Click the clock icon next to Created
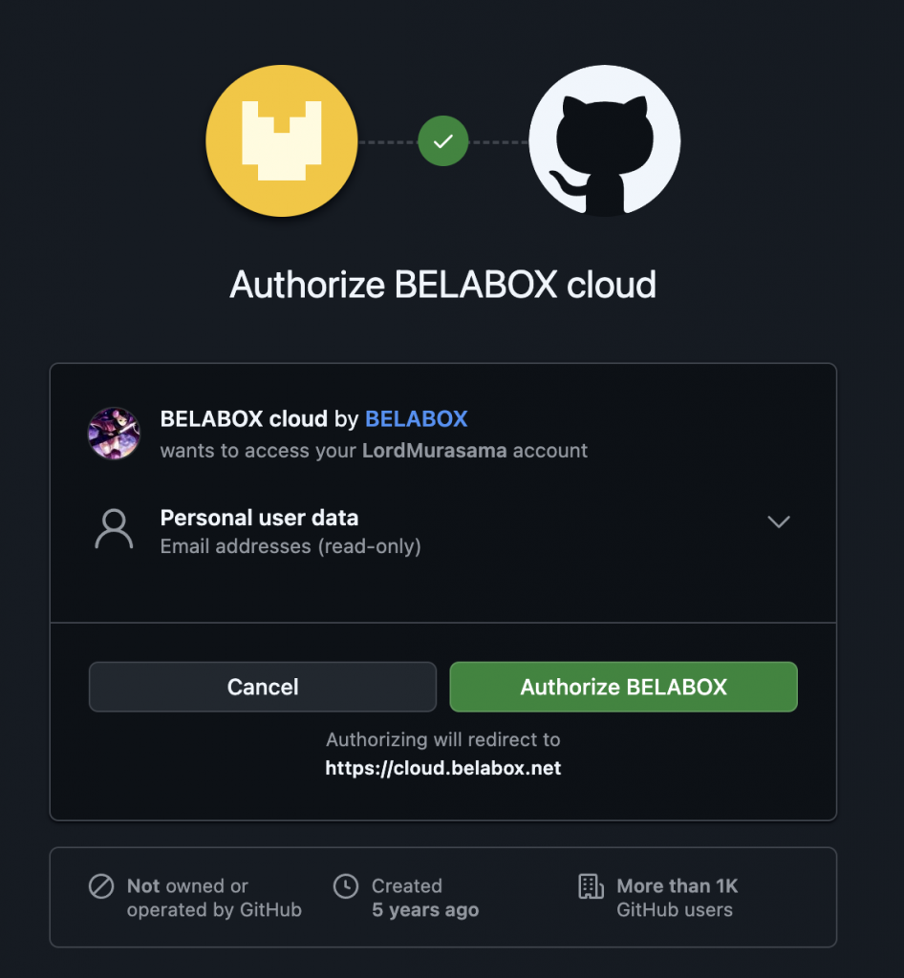 click(345, 886)
